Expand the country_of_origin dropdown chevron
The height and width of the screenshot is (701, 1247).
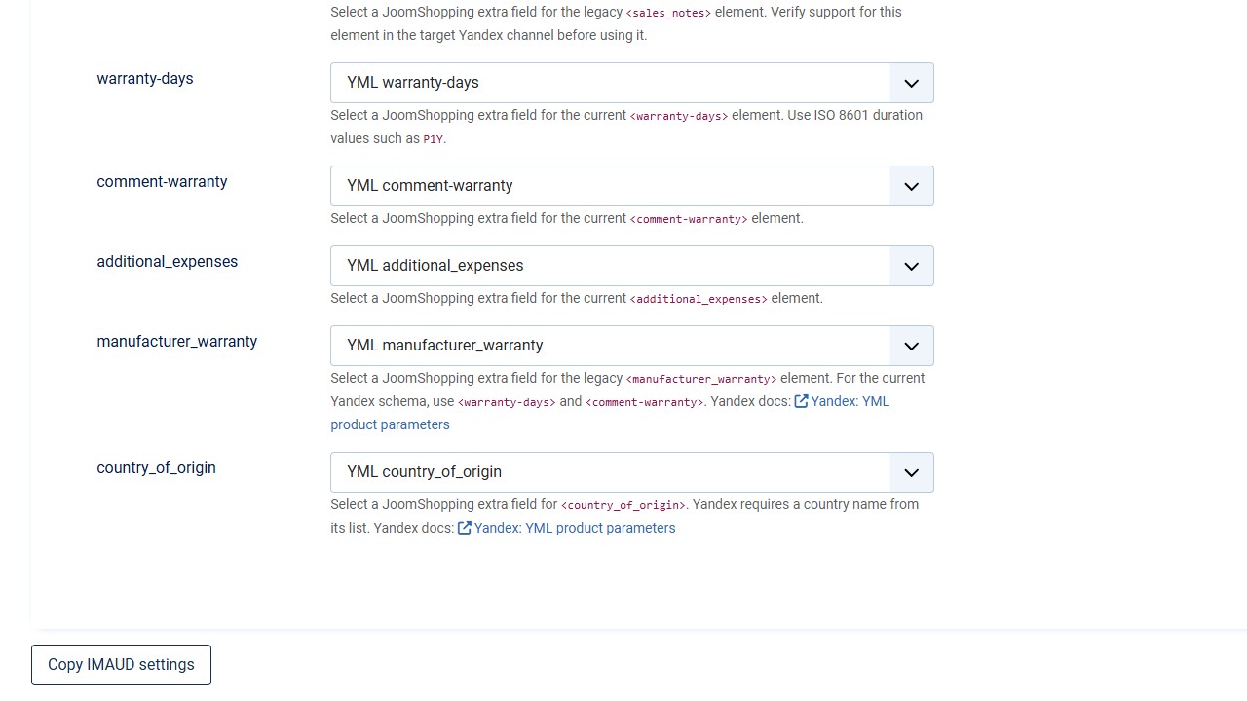(912, 472)
